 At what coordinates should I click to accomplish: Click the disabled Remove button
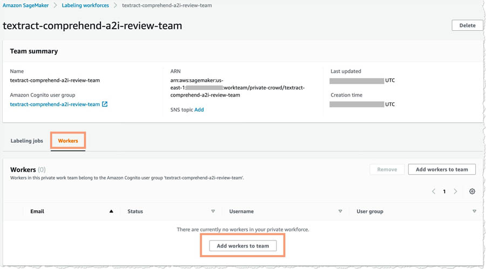point(387,169)
